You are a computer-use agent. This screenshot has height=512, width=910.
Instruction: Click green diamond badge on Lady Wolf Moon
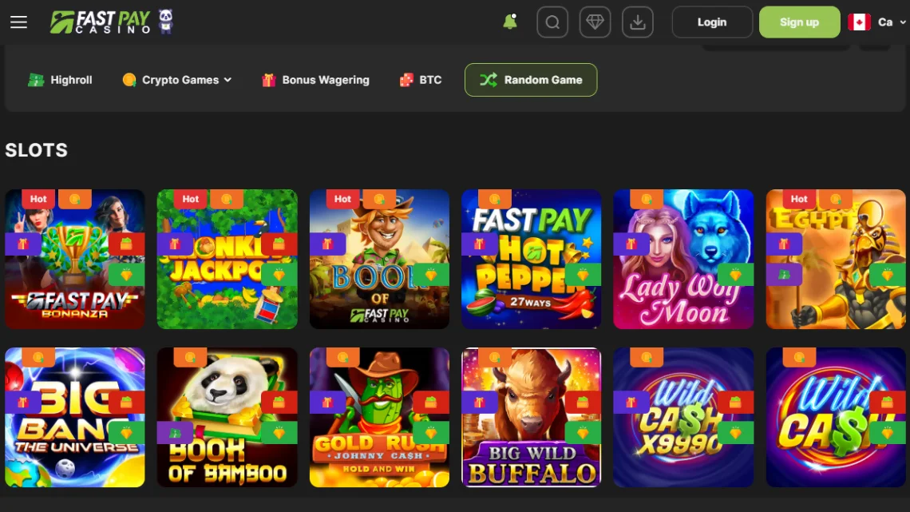pos(735,275)
